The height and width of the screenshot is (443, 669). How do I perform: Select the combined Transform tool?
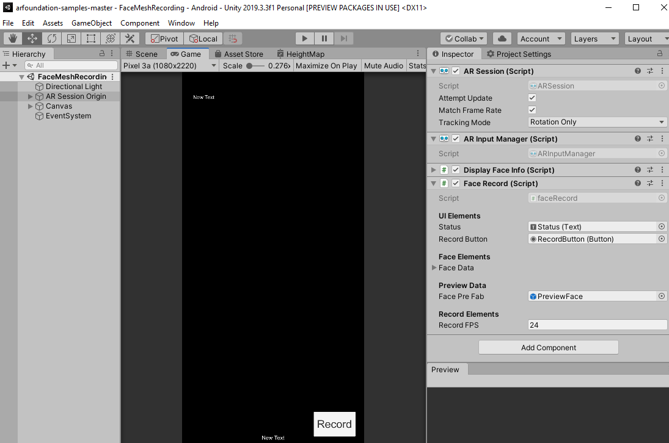(111, 39)
